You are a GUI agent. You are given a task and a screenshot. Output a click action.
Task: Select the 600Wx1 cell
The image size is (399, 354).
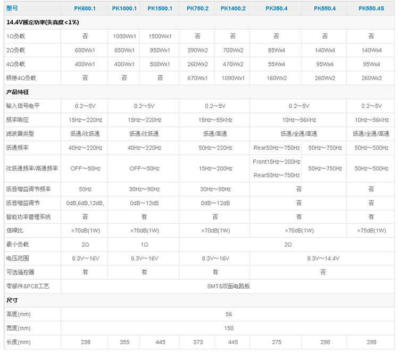pyautogui.click(x=85, y=50)
